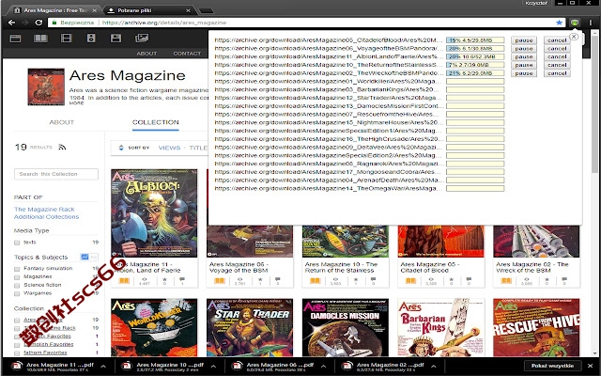The height and width of the screenshot is (376, 601).
Task: Expand options for Ares Magazine 11 download
Action: 103,367
